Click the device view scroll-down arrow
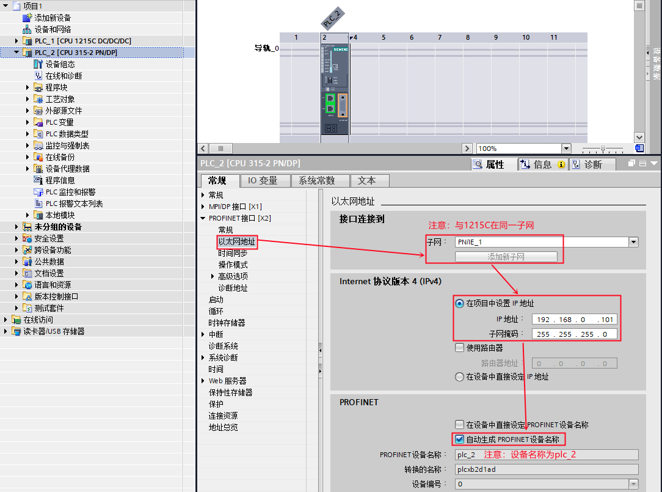 click(639, 138)
